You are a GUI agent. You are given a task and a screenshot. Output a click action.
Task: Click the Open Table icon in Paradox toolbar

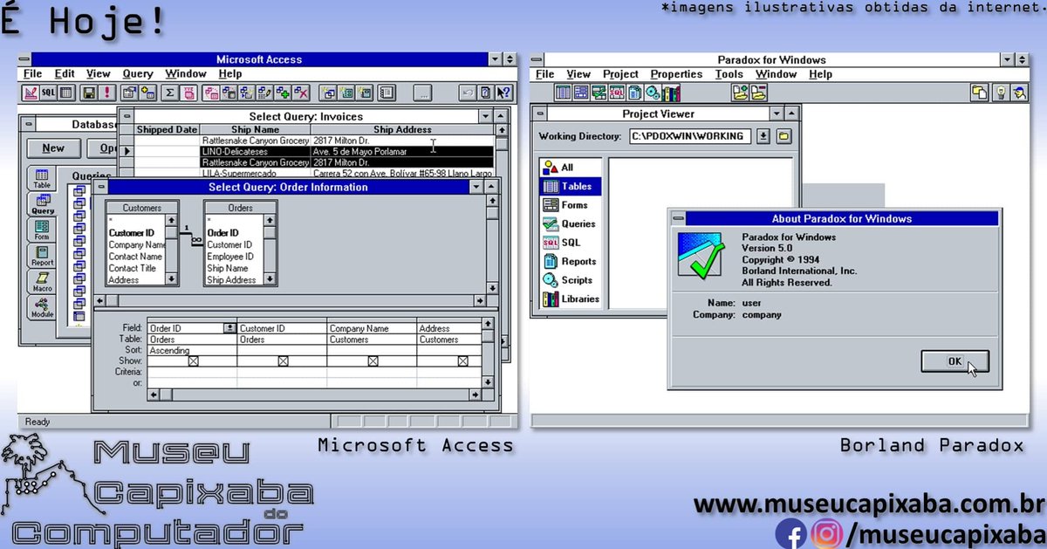pos(563,93)
